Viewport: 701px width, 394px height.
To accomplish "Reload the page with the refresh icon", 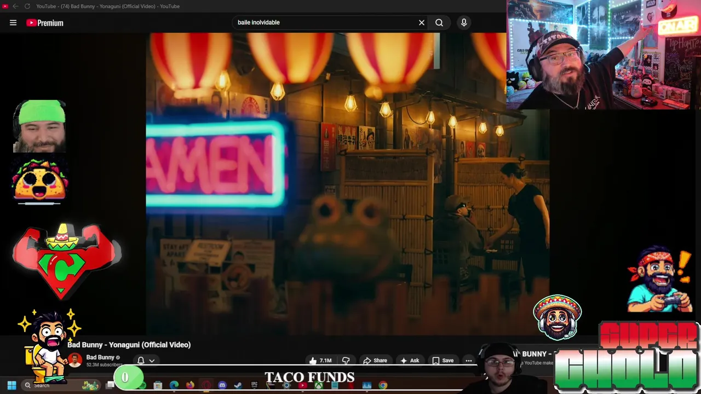I will [x=27, y=6].
